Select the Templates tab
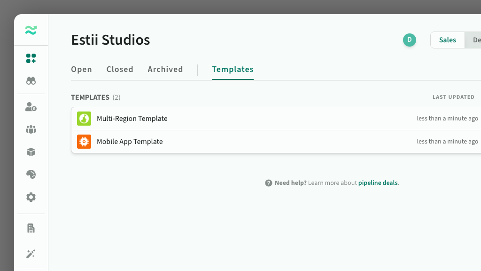The height and width of the screenshot is (271, 481). (x=233, y=69)
